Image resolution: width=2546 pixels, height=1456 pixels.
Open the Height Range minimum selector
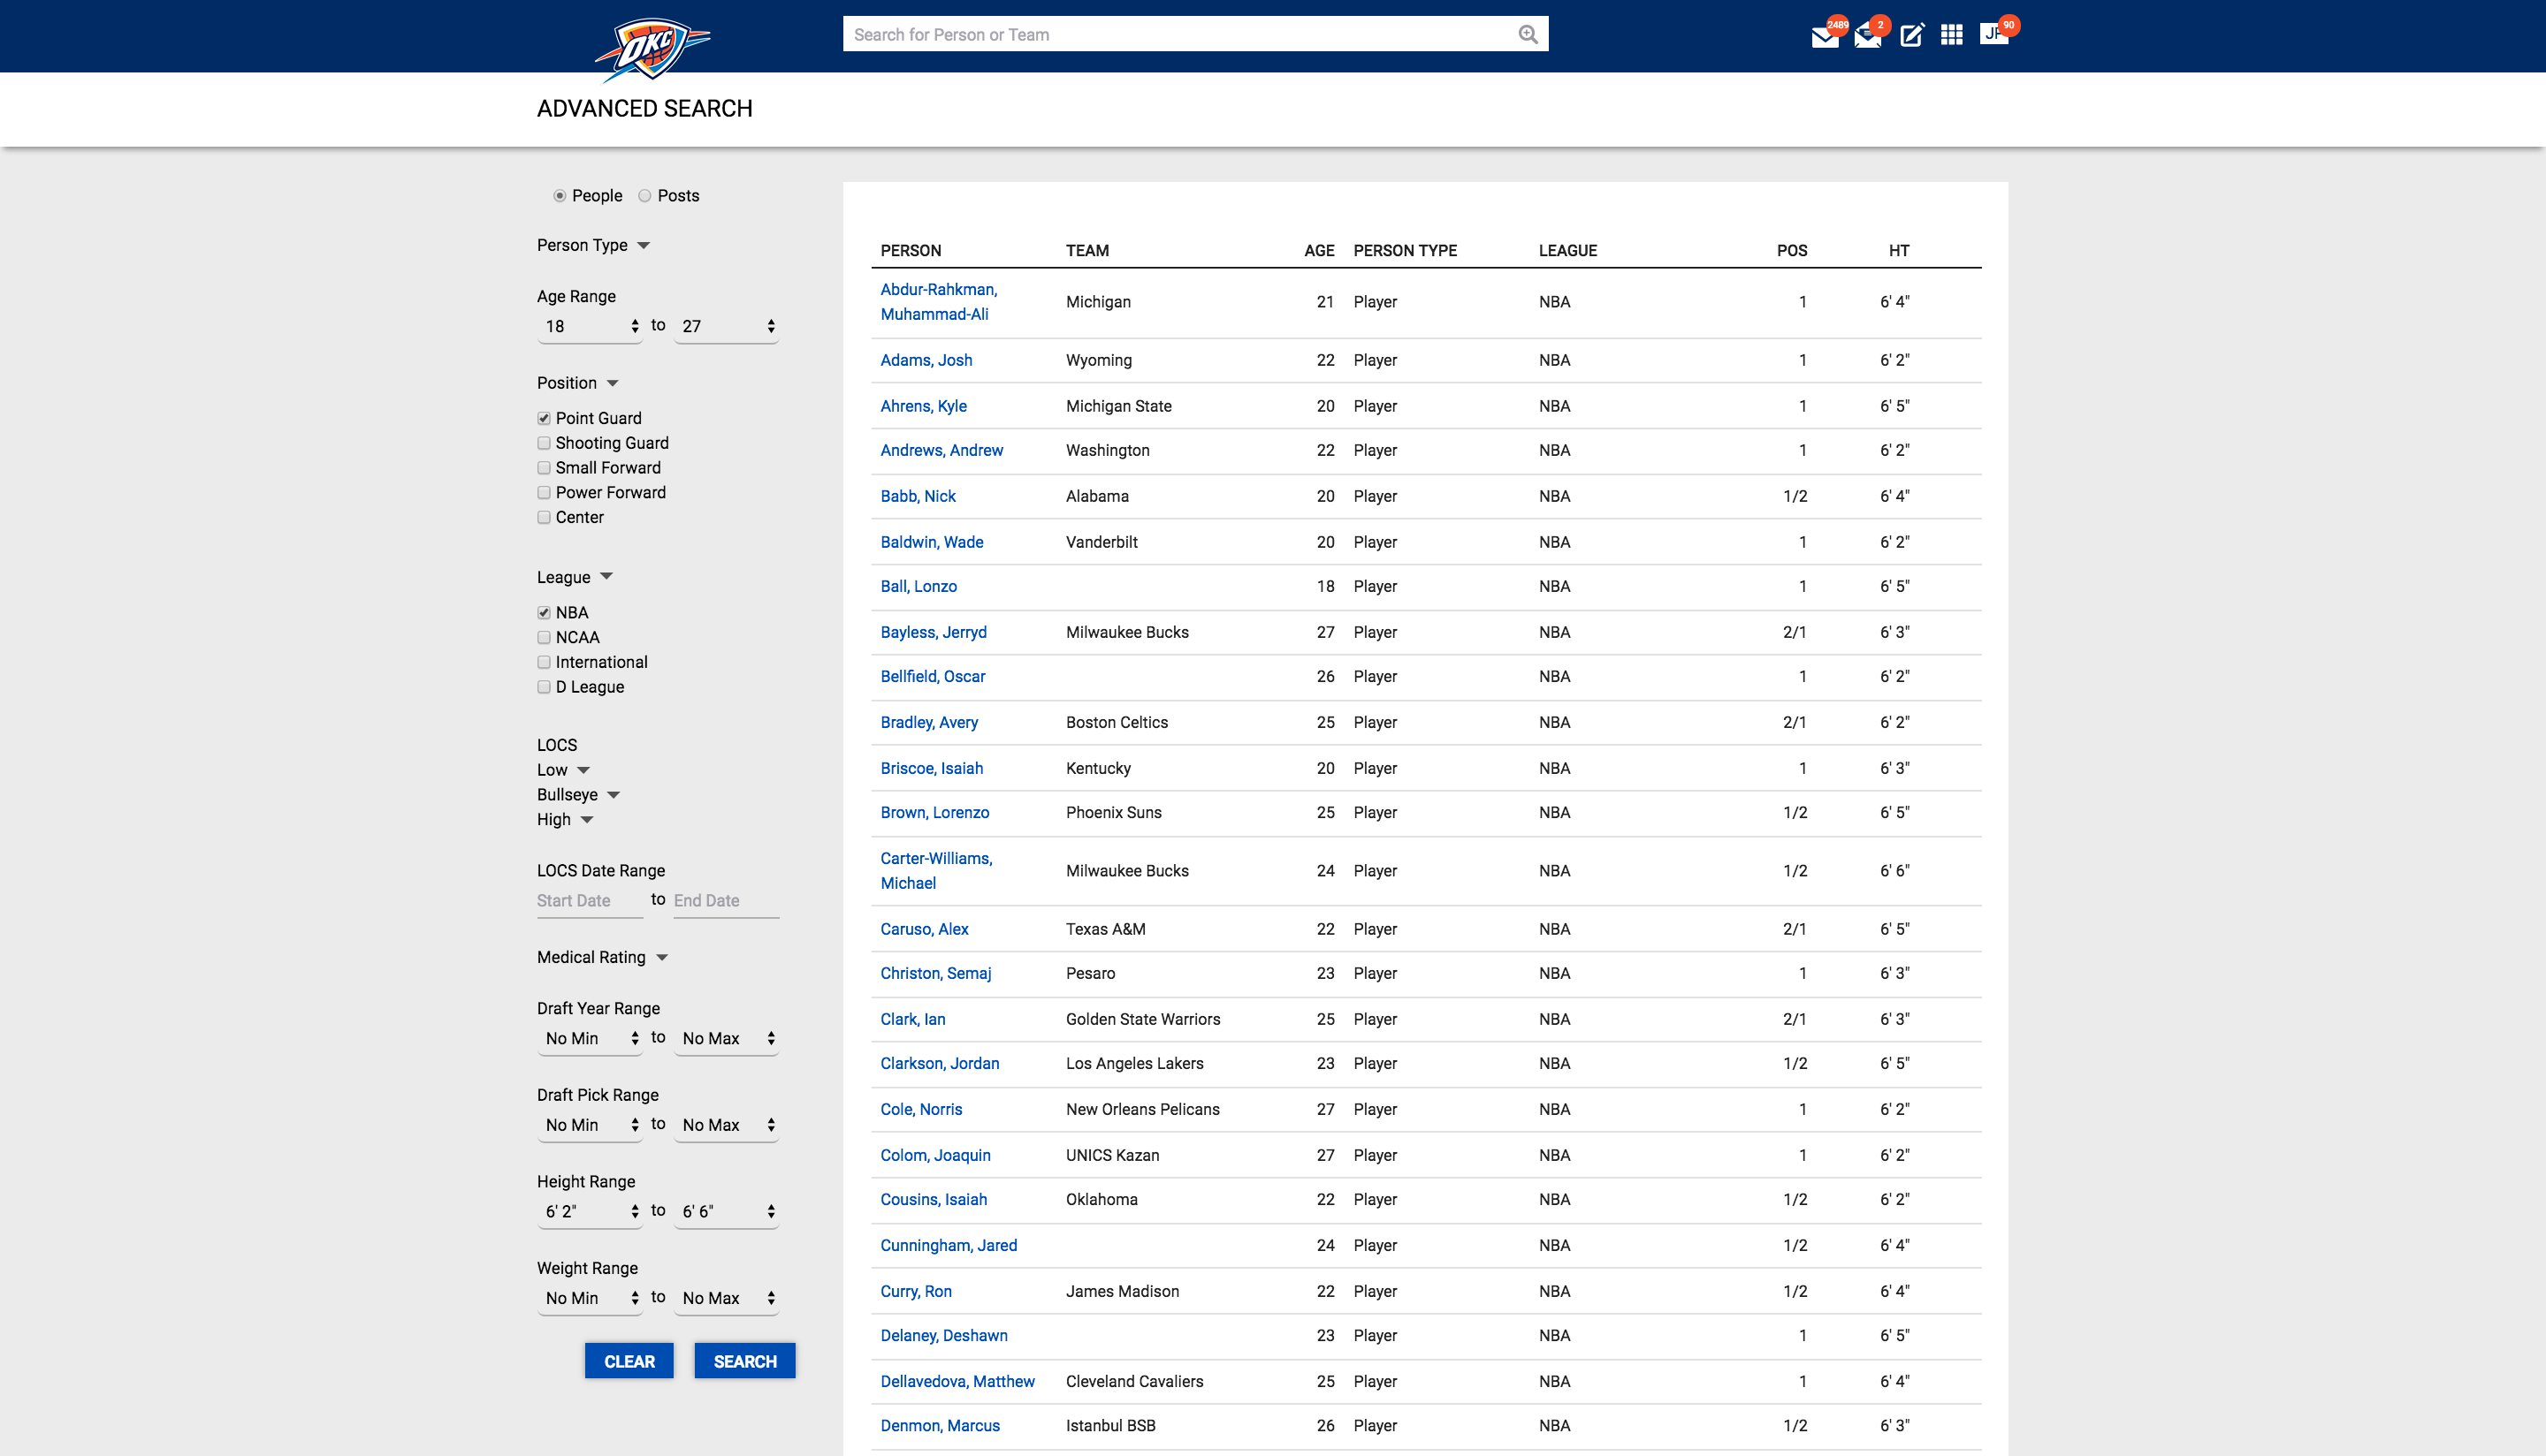(x=591, y=1211)
